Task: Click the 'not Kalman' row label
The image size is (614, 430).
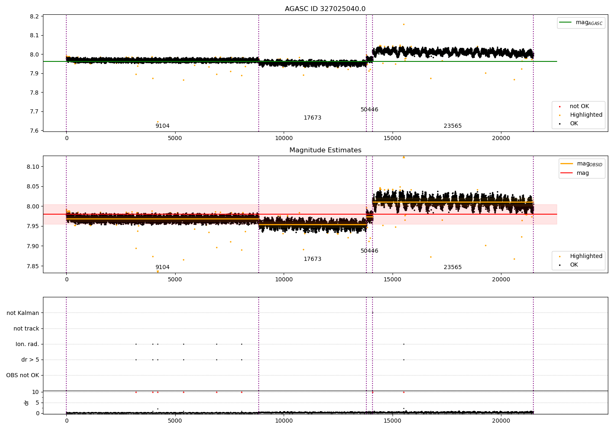Action: coord(23,313)
